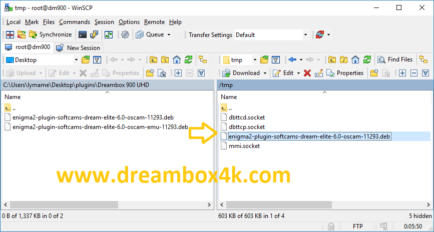Screen dimensions: 434x232
Task: Click the red Delete icon in remote toolbar
Action: click(x=307, y=73)
